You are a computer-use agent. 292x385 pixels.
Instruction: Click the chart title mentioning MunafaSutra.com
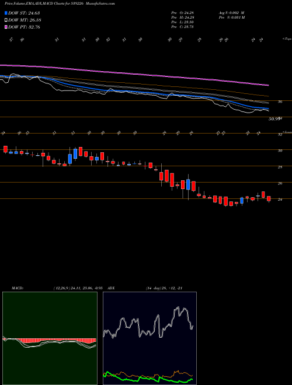60,3
